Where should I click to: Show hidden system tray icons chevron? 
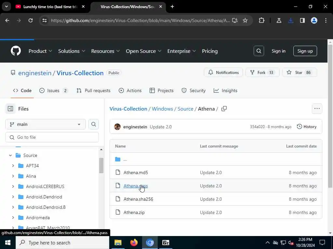pos(268,243)
